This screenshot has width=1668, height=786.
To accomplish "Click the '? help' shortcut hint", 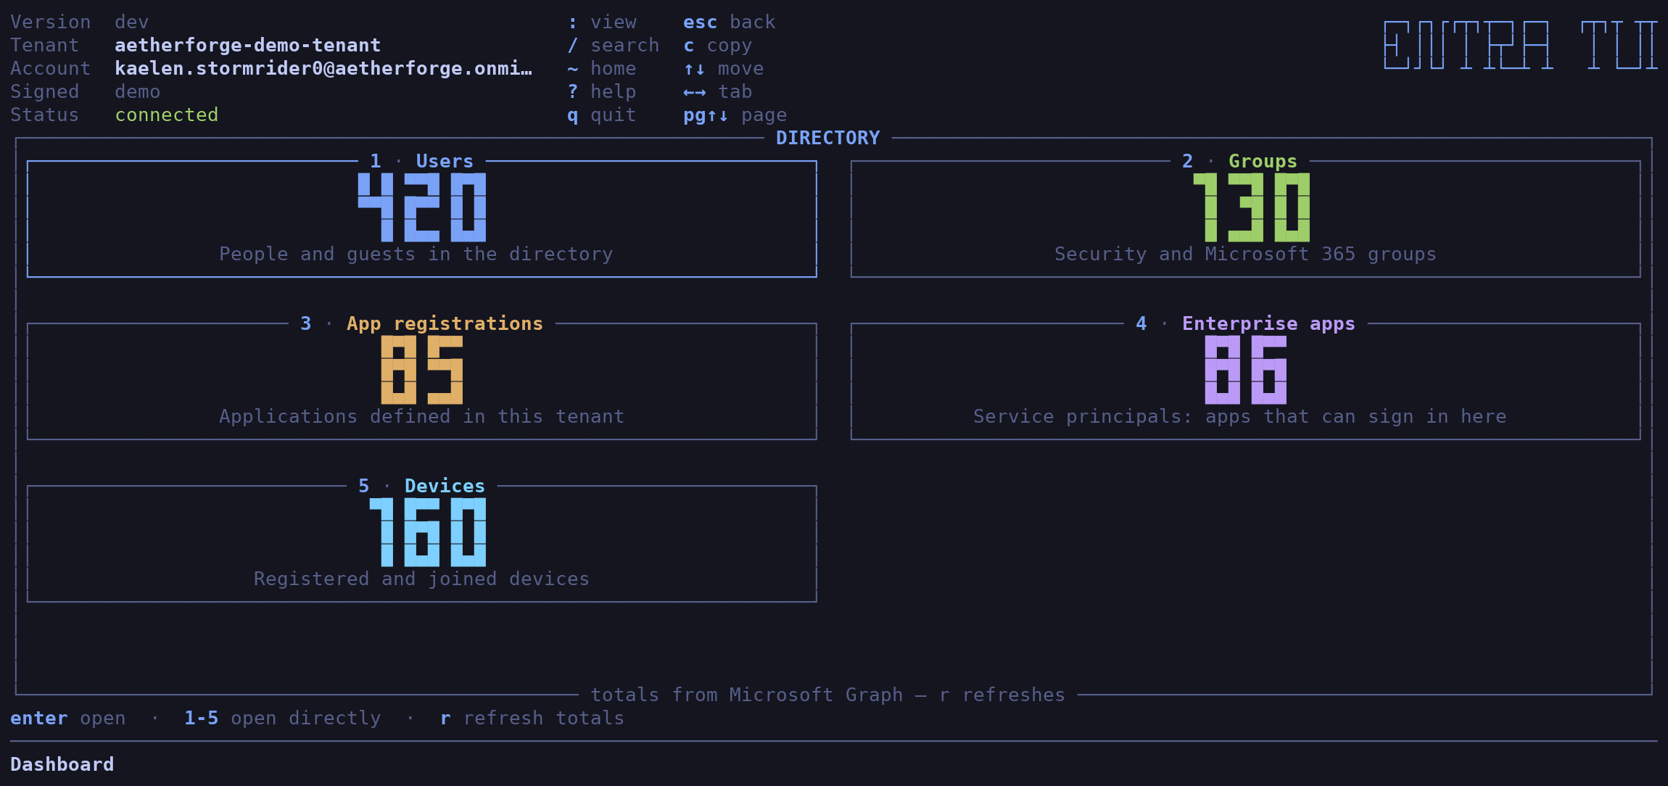I will point(602,92).
